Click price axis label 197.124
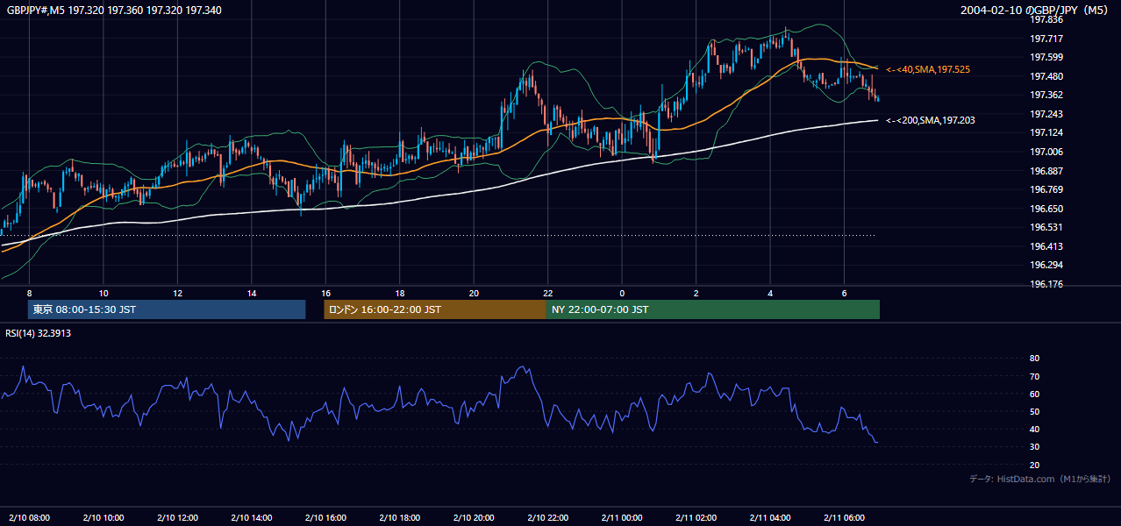Image resolution: width=1121 pixels, height=526 pixels. (1046, 133)
